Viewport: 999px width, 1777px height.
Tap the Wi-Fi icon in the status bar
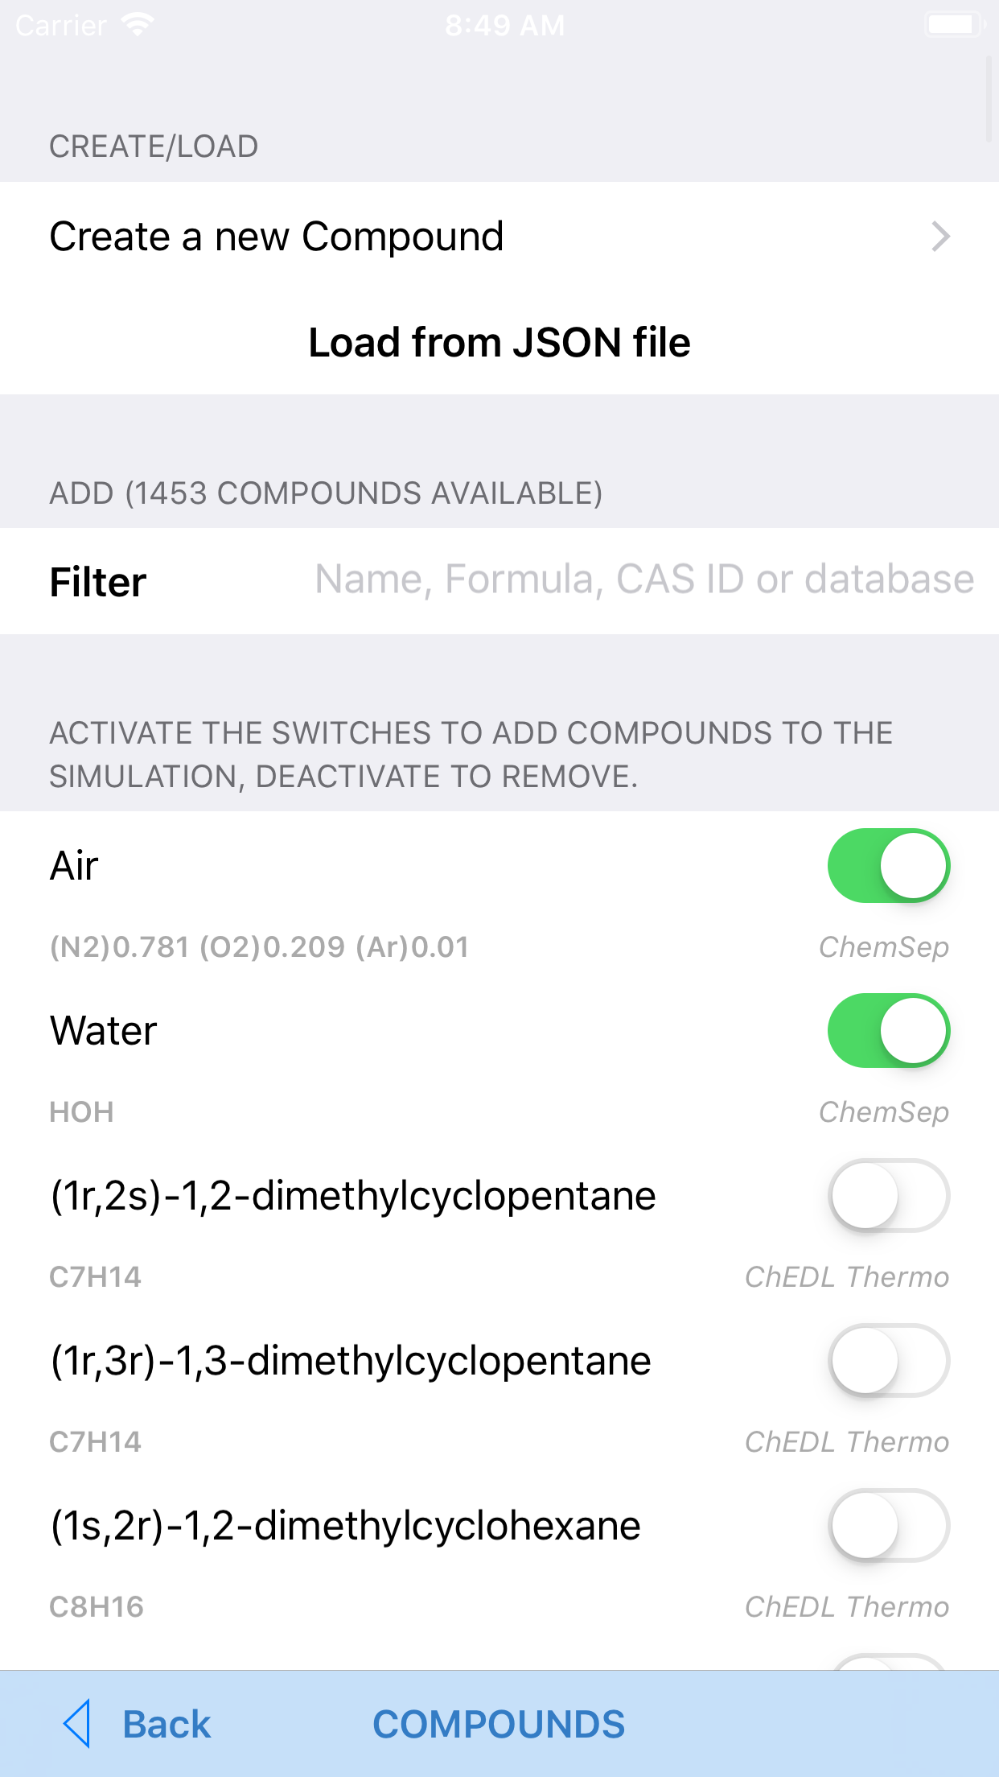135,24
